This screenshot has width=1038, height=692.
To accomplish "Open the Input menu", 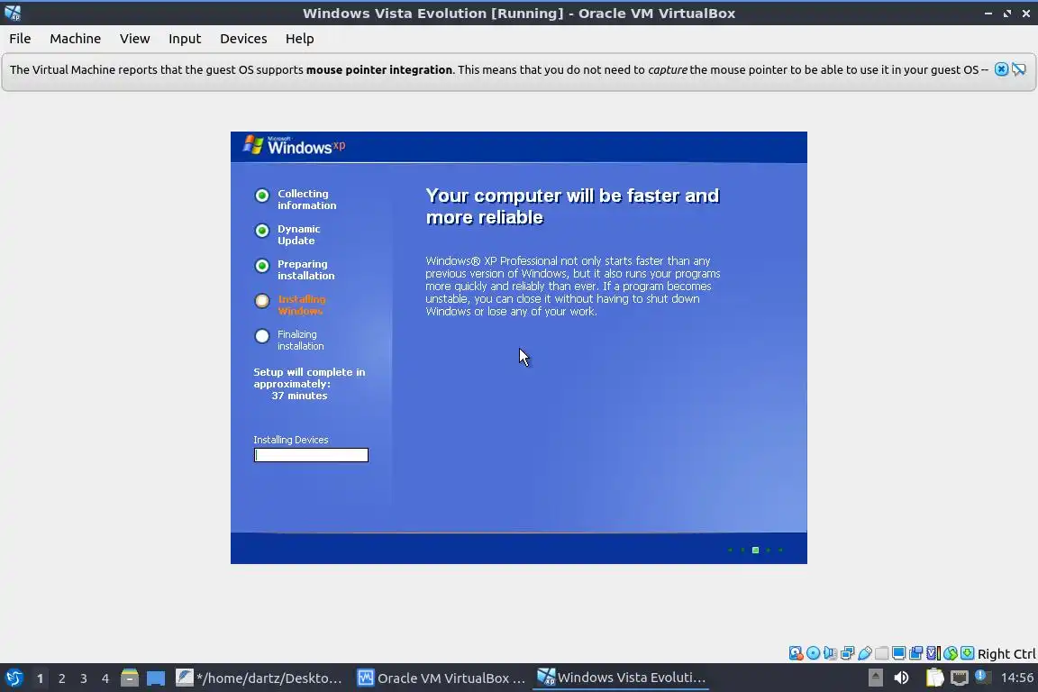I will click(x=185, y=39).
